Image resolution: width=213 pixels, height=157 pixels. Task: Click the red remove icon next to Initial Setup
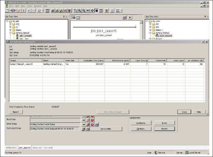pos(92,124)
